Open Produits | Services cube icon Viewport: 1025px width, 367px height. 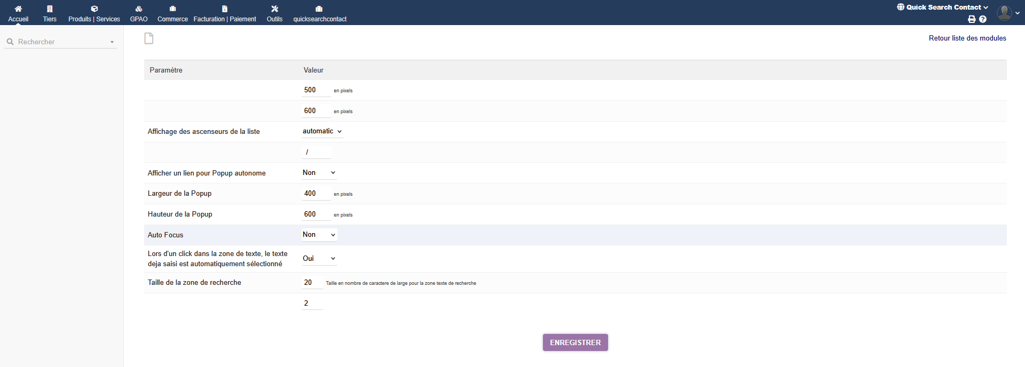click(94, 9)
